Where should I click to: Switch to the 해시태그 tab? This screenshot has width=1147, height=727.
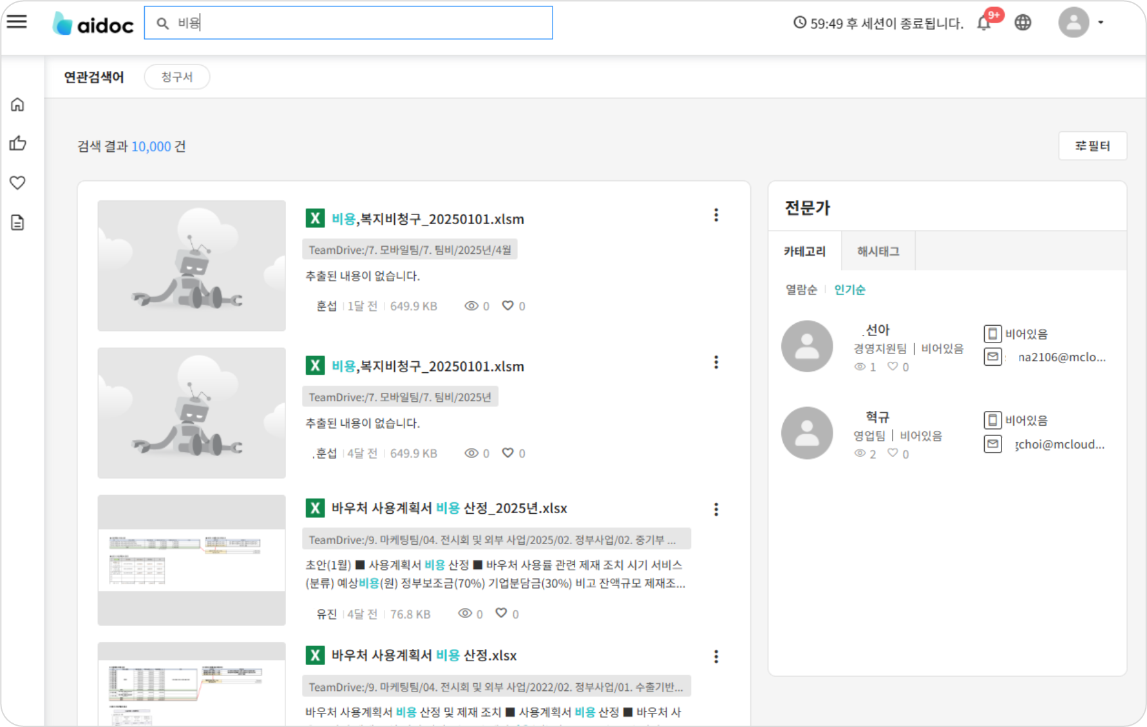(878, 251)
